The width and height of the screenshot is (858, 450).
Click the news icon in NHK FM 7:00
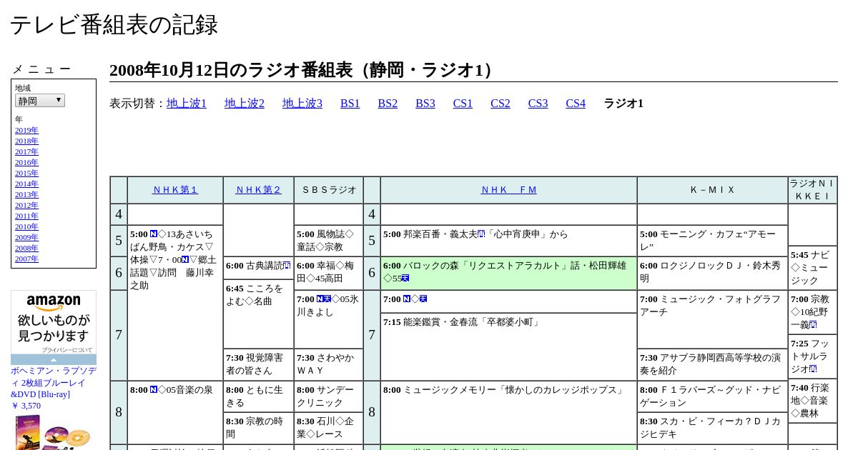[x=407, y=299]
